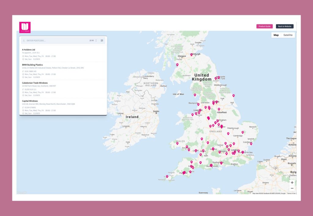
Task: Switch to Satellite view
Action: point(288,35)
